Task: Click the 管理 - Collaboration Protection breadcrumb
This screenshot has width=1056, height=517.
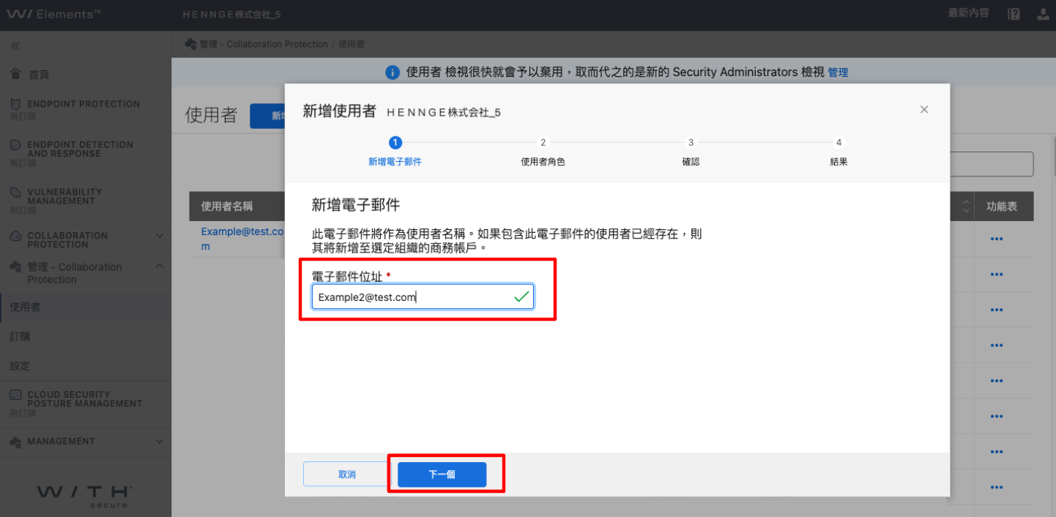Action: 264,44
